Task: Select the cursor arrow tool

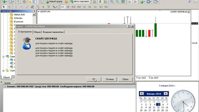Action: [x=4, y=7]
